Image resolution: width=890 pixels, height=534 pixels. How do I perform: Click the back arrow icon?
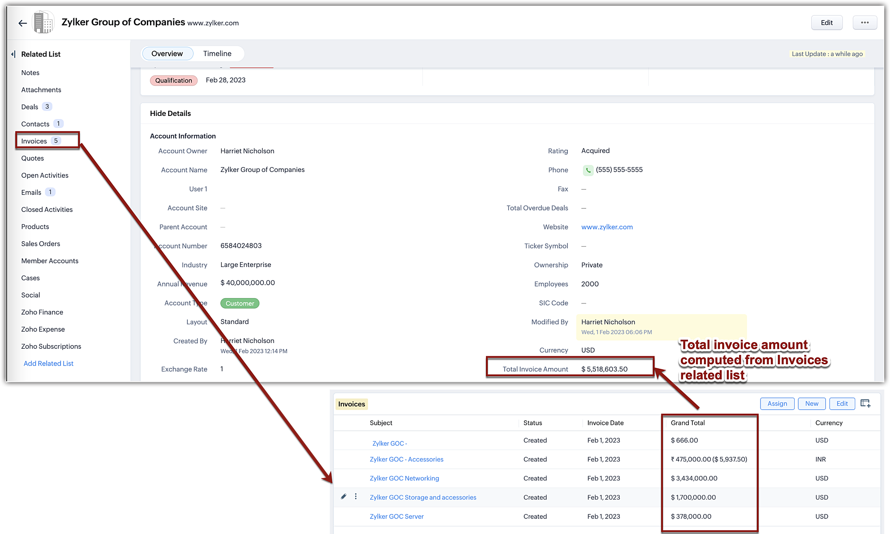click(x=23, y=23)
